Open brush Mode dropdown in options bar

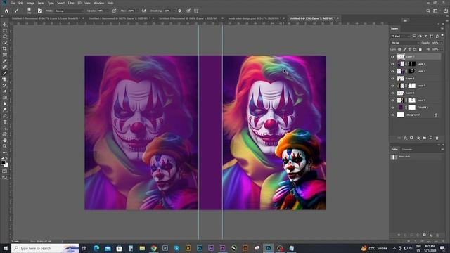click(69, 11)
